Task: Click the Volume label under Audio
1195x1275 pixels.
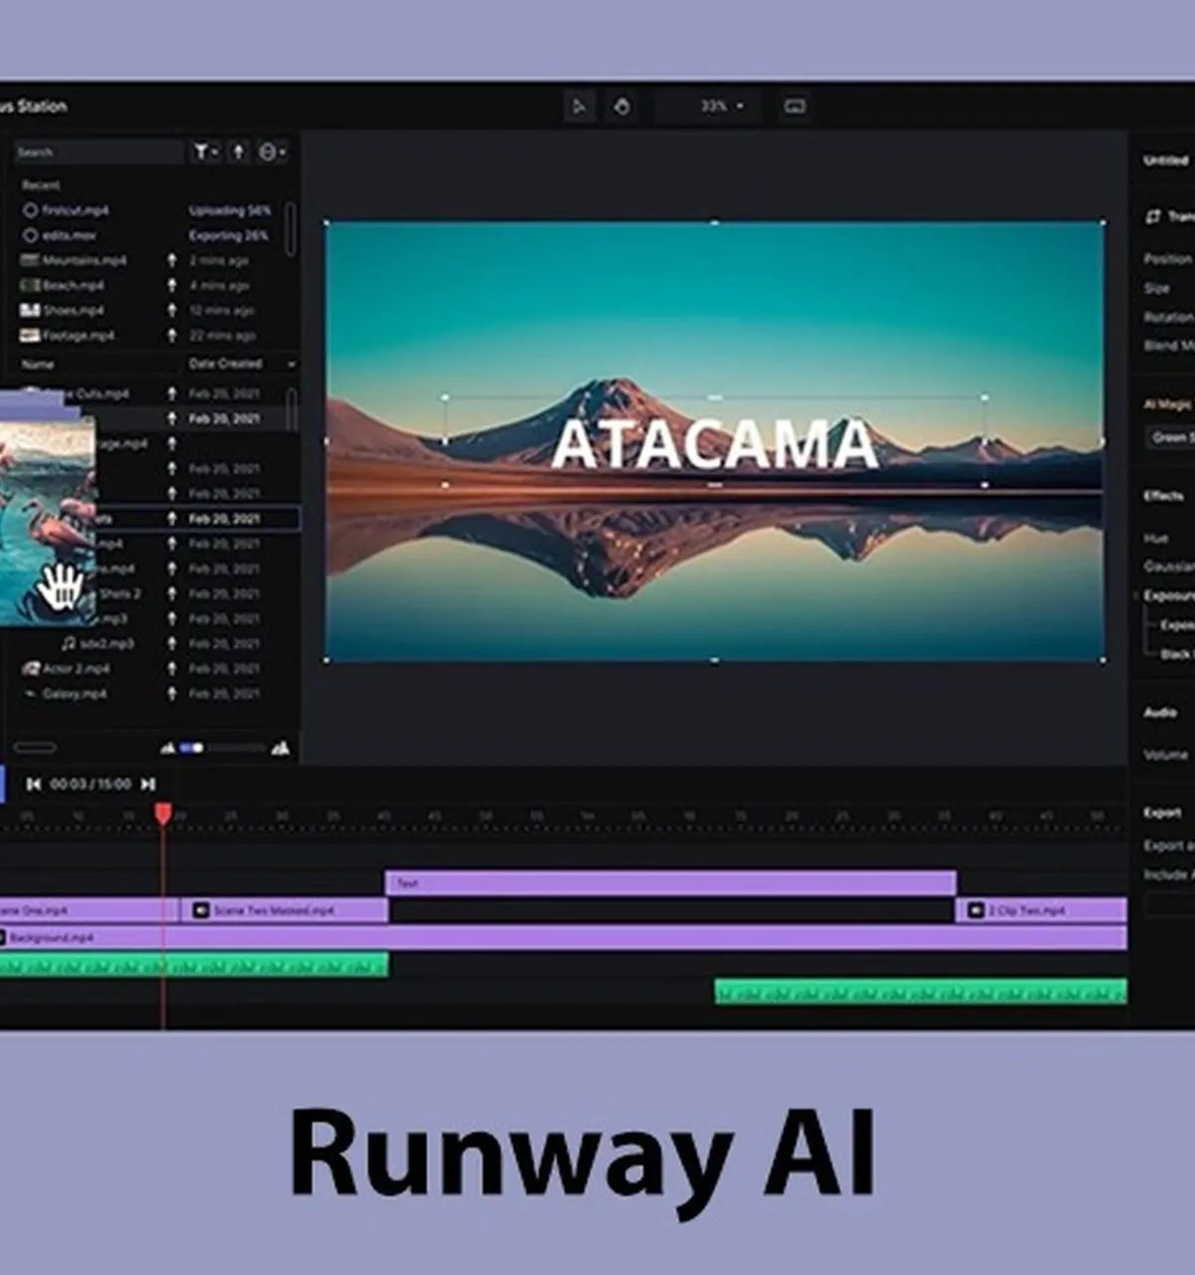Action: [x=1165, y=755]
